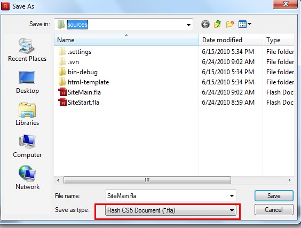Select SiteStart.fla Flash file icon
The image size is (301, 228).
point(62,103)
